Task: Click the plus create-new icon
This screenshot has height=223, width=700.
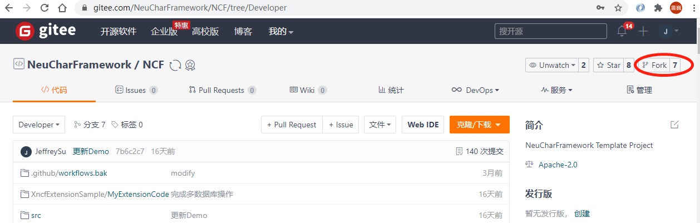Action: coord(643,31)
